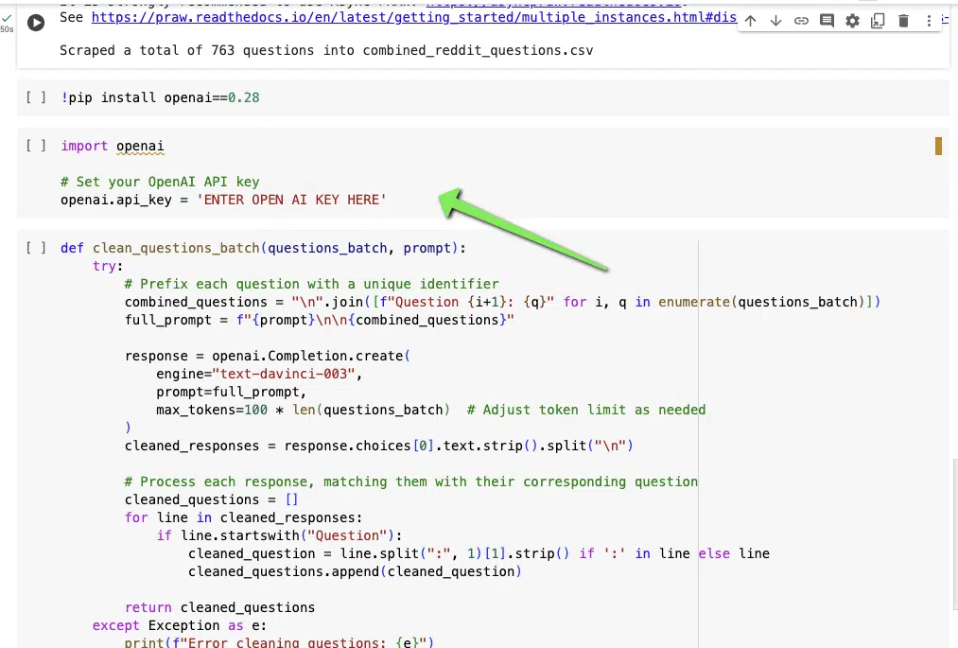The image size is (958, 648).
Task: Click the orange marker on cell's right edge
Action: pyautogui.click(x=938, y=146)
